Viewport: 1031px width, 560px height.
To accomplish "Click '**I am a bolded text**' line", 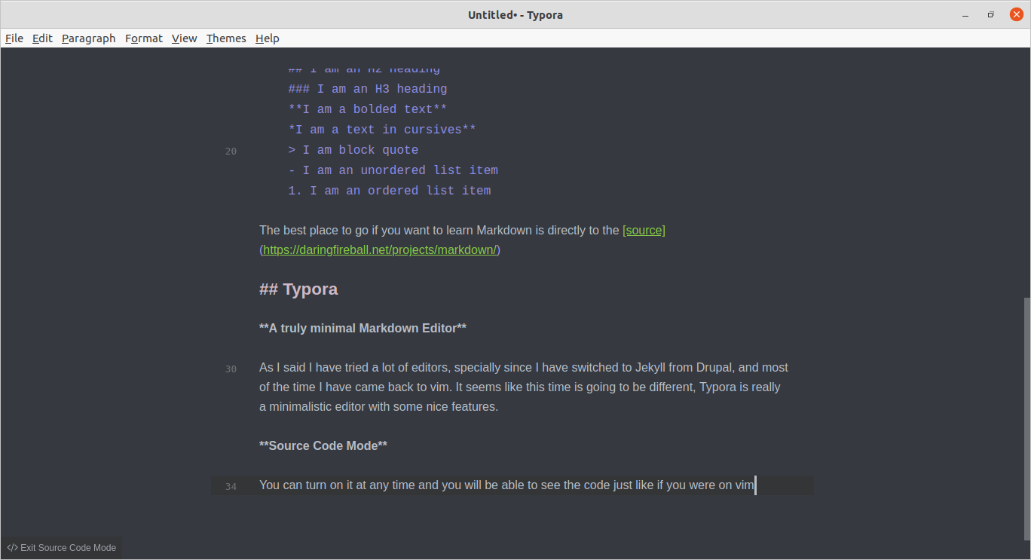I will pos(368,109).
